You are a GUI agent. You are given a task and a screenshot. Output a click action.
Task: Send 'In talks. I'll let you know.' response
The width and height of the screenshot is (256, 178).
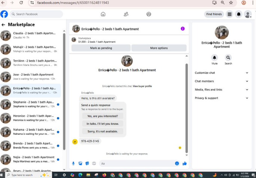(103, 124)
